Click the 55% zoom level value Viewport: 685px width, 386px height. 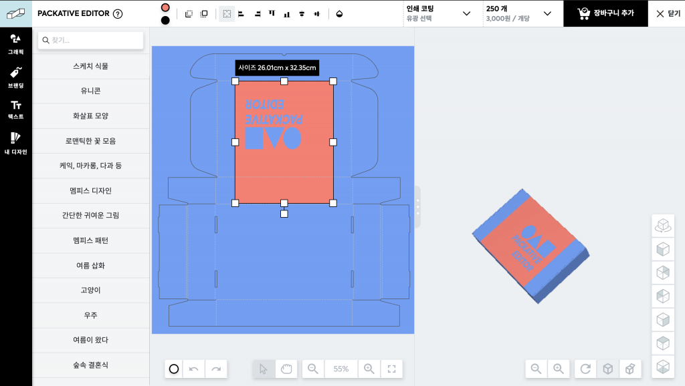click(340, 369)
